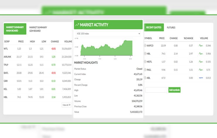
Task: Open the AIRLINK scrip in the table
Action: pyautogui.click(x=8, y=57)
